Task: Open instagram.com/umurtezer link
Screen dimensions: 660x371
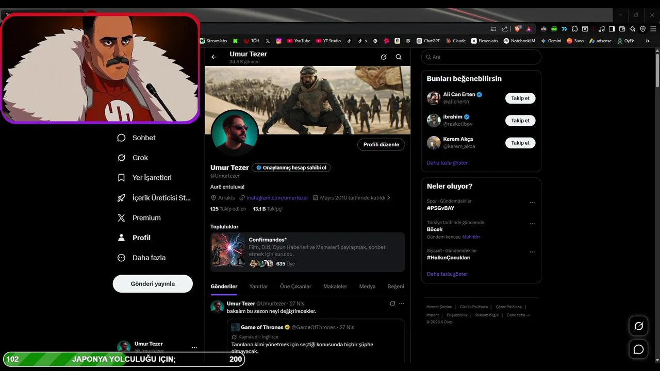Action: 277,198
